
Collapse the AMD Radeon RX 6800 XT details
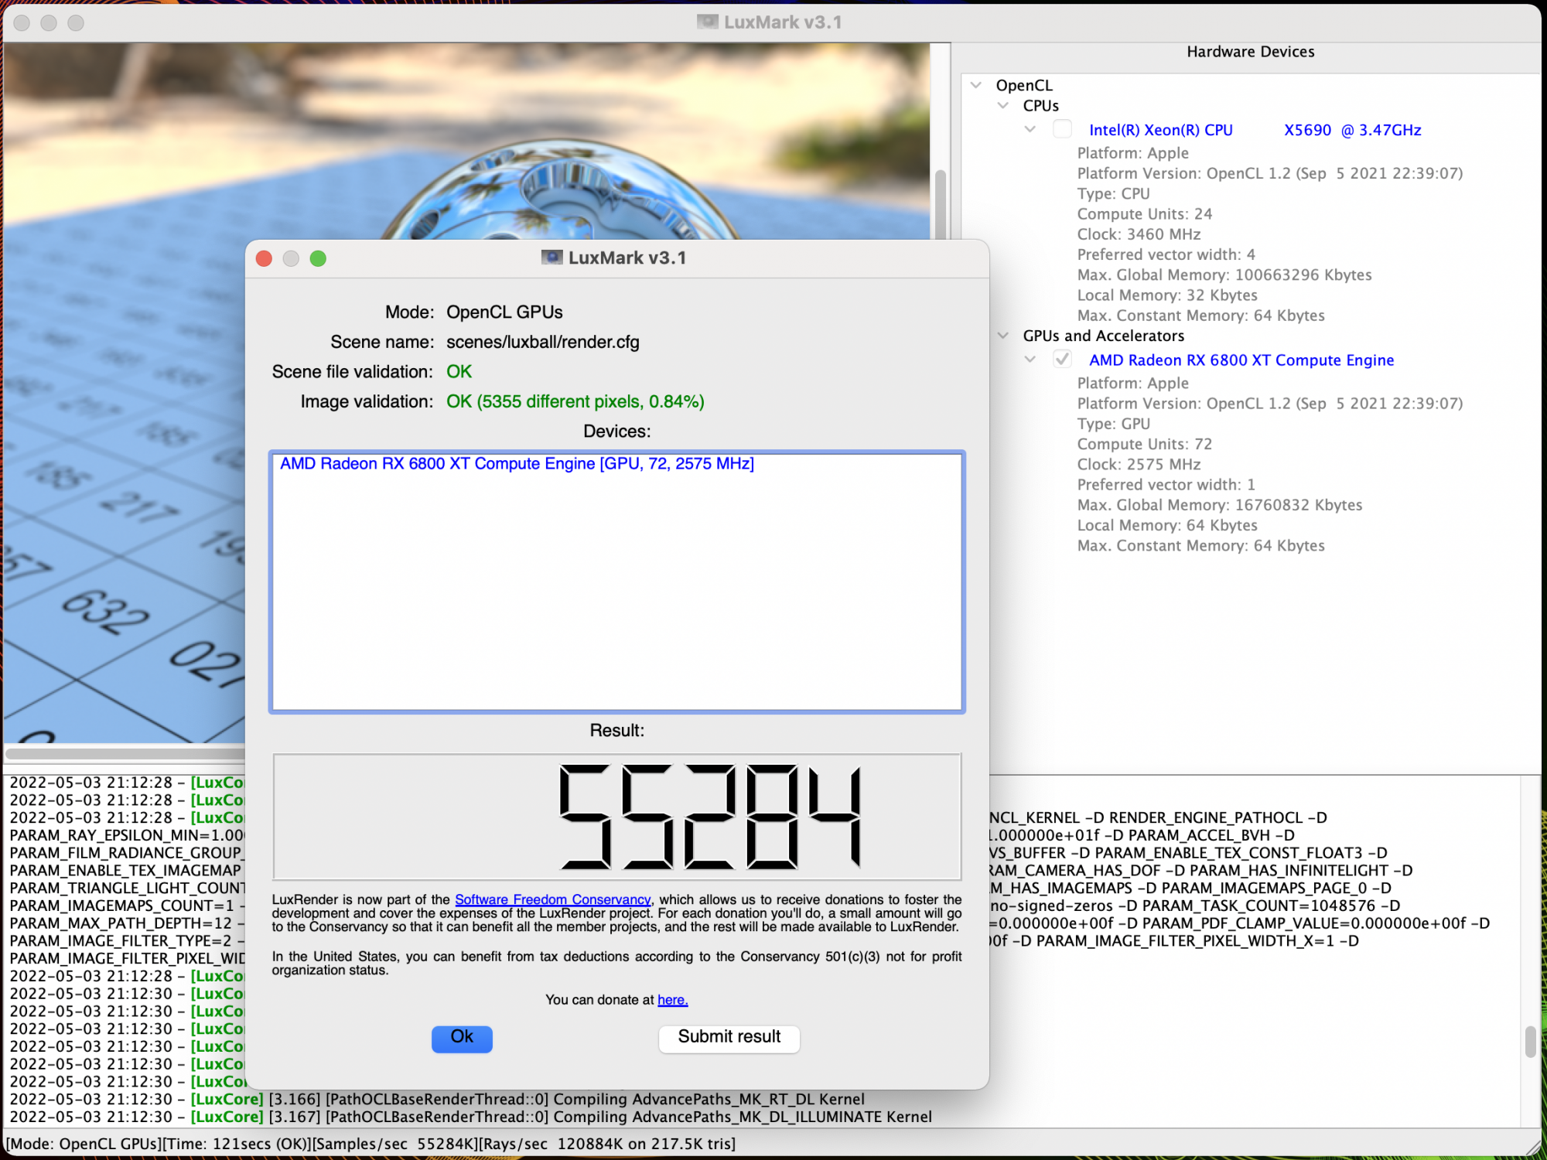click(1030, 359)
